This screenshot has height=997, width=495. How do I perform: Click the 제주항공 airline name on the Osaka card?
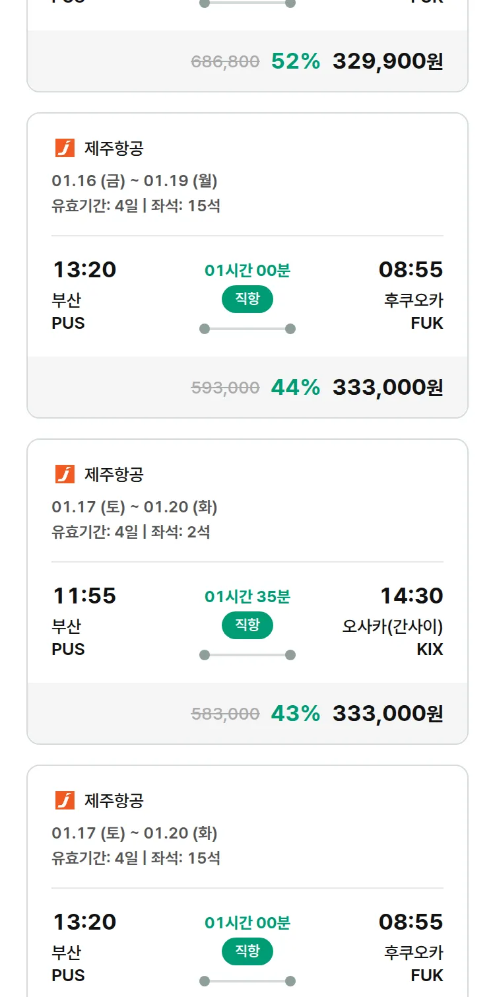(114, 474)
